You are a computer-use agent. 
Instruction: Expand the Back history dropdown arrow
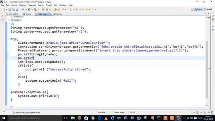click(x=90, y=9)
